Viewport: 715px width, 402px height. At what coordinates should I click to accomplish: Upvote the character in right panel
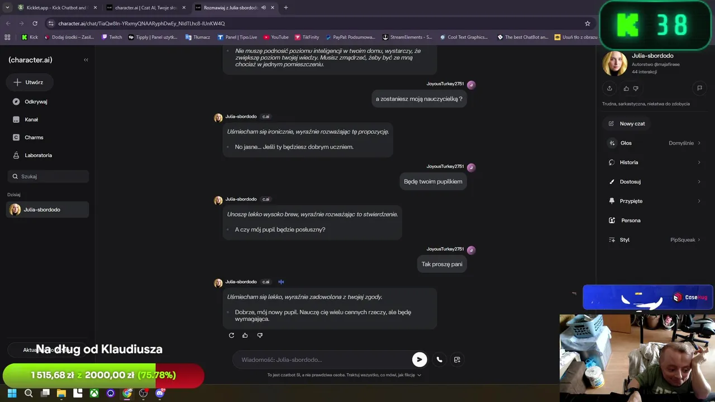click(x=626, y=88)
